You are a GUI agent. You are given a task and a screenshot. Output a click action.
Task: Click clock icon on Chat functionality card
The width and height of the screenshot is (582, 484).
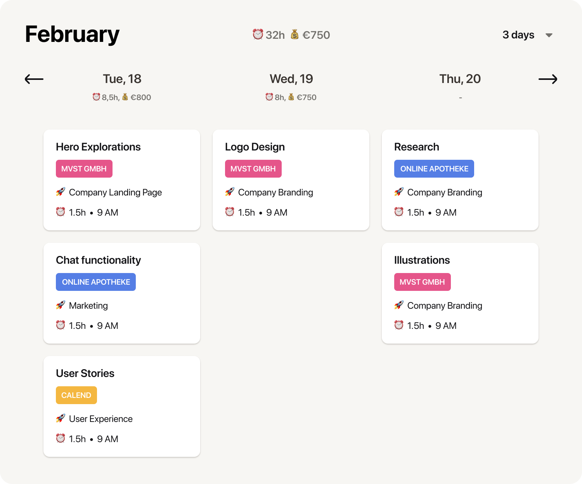pyautogui.click(x=61, y=325)
